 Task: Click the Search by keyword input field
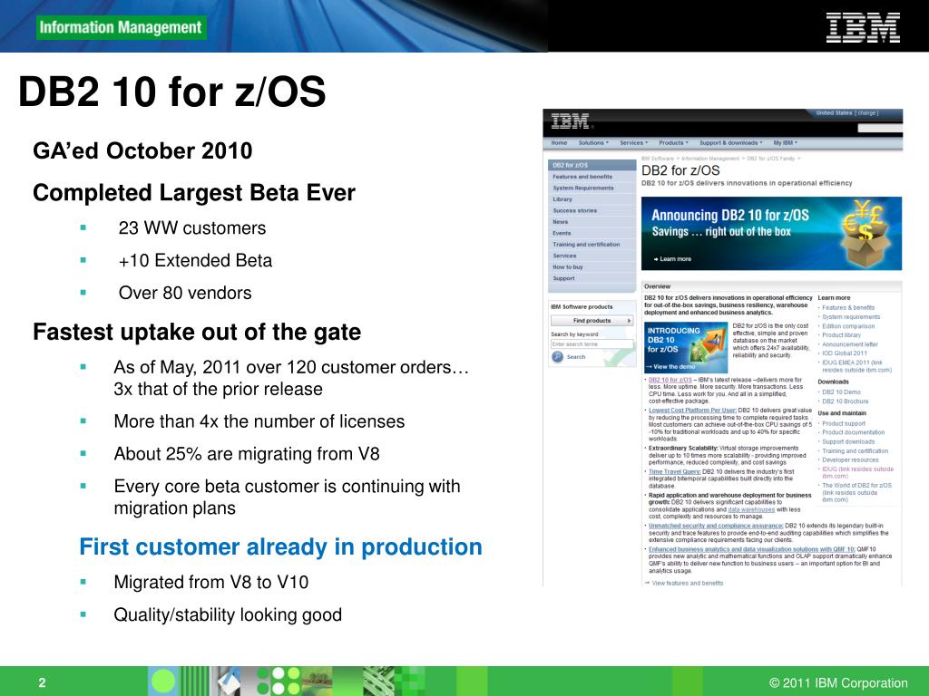pos(592,343)
